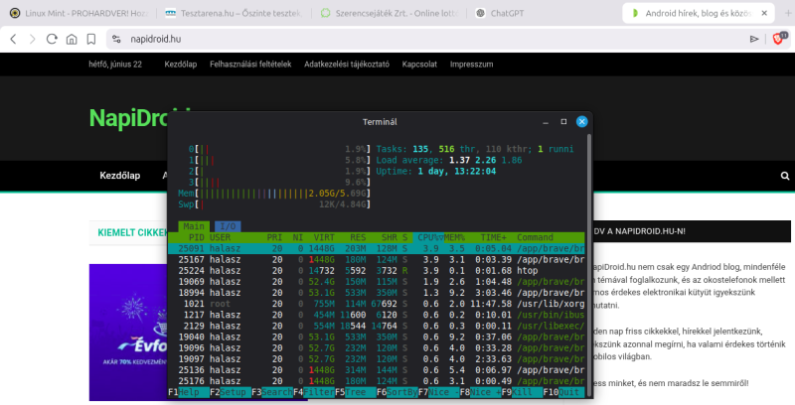
Task: Open Kapcsolat link
Action: pyautogui.click(x=419, y=65)
